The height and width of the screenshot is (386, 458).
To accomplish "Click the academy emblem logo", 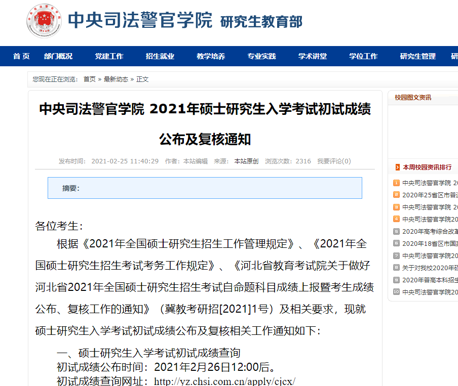I will click(44, 21).
